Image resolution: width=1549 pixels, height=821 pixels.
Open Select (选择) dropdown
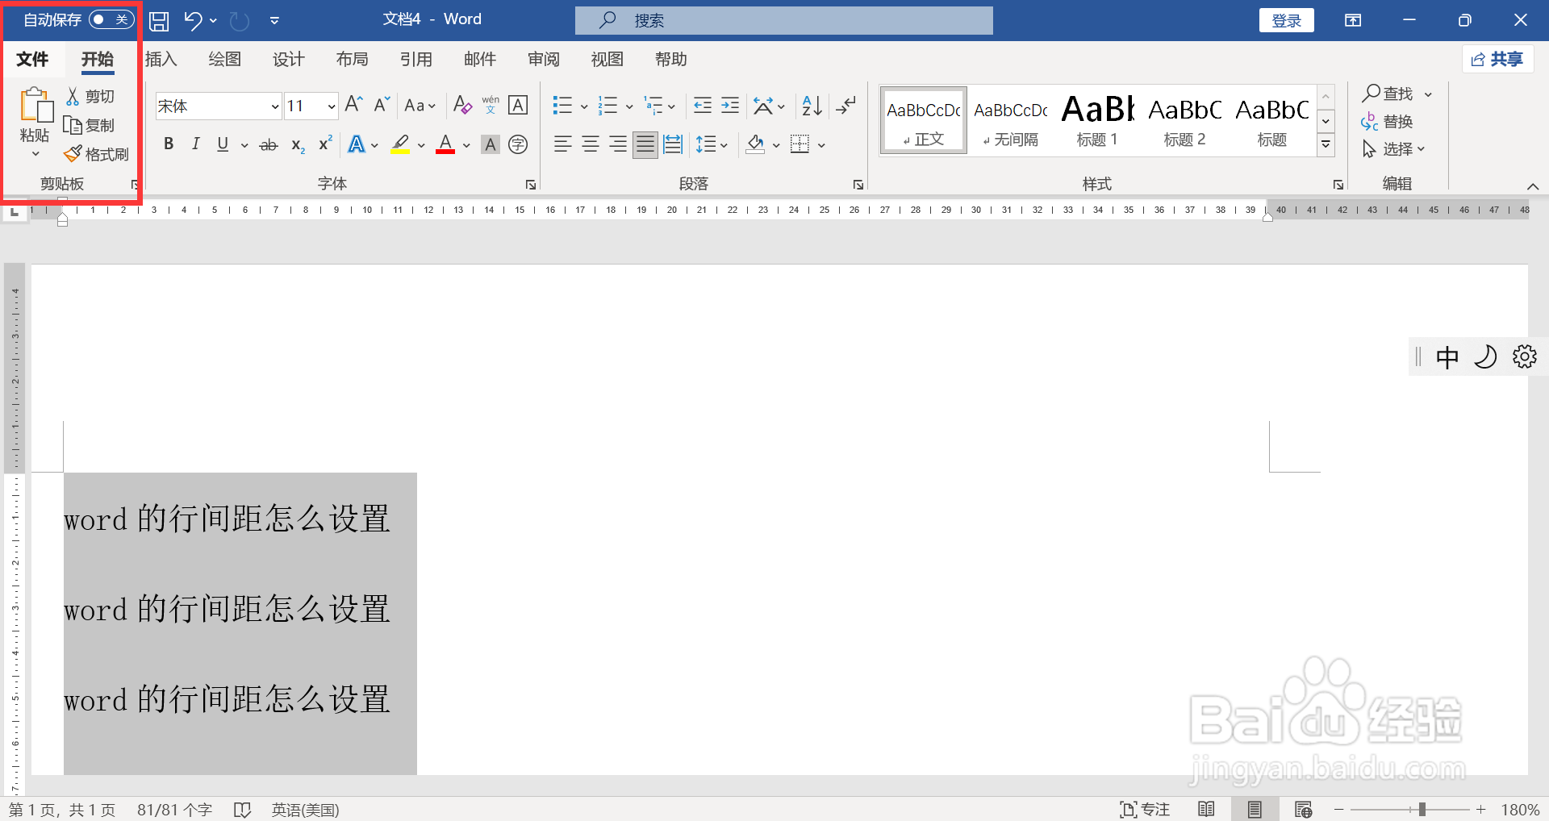click(1394, 149)
